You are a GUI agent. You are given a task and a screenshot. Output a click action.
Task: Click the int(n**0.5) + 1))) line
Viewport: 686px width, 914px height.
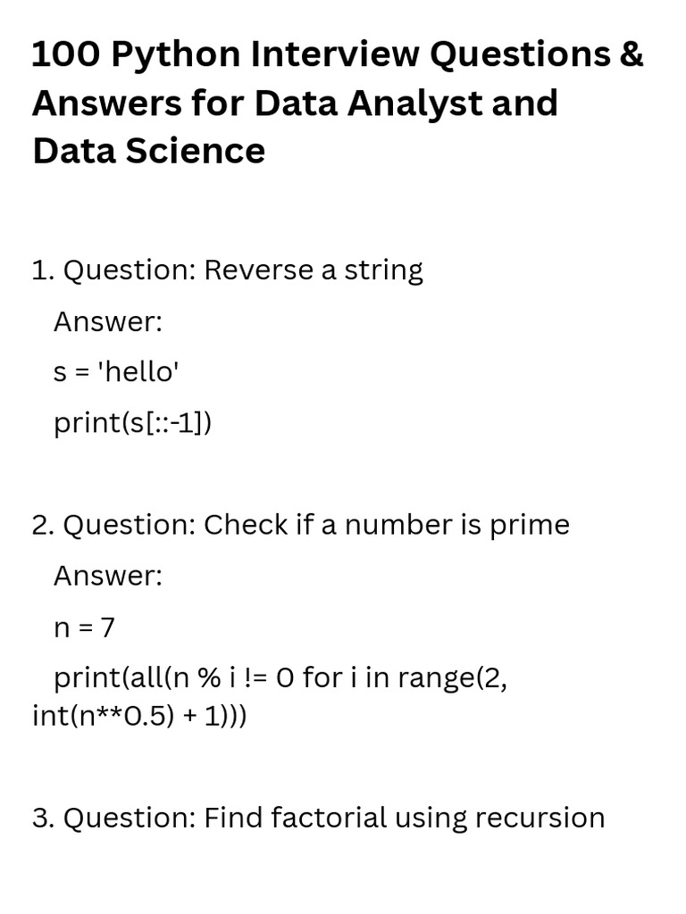[138, 716]
